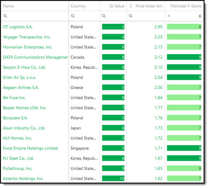This screenshot has width=209, height=188.
Task: Click F-Score 8 bar for OT Logistics
Action: (184, 27)
